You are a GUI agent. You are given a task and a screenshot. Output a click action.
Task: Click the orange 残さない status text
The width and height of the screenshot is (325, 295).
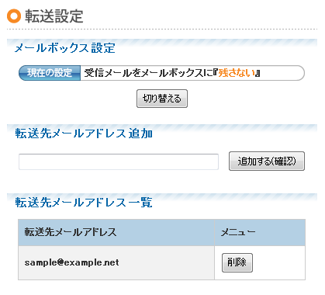pyautogui.click(x=237, y=73)
